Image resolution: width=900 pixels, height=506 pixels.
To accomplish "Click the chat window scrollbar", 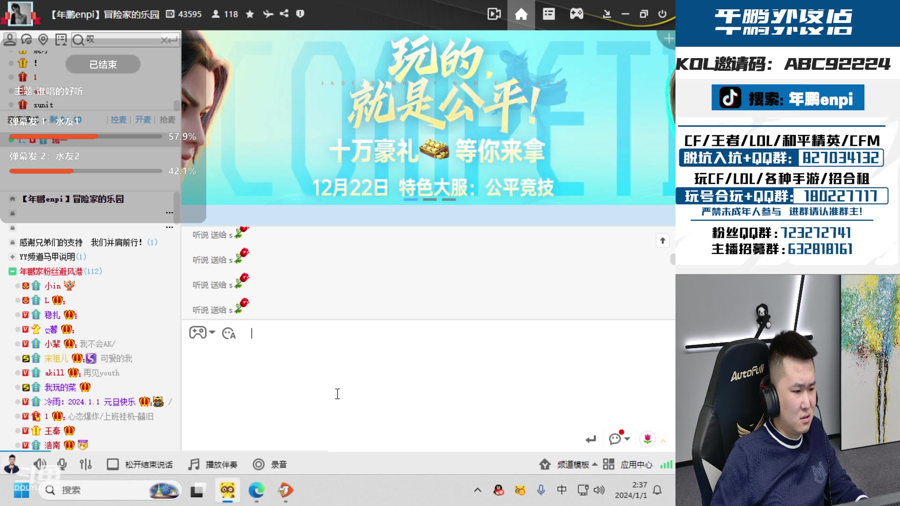I will (x=673, y=259).
